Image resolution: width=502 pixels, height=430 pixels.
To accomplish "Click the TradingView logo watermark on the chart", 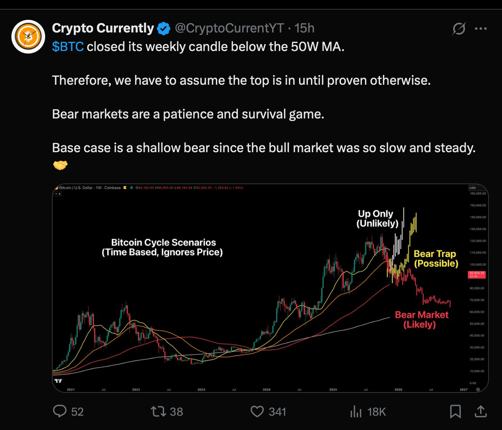I will 59,381.
